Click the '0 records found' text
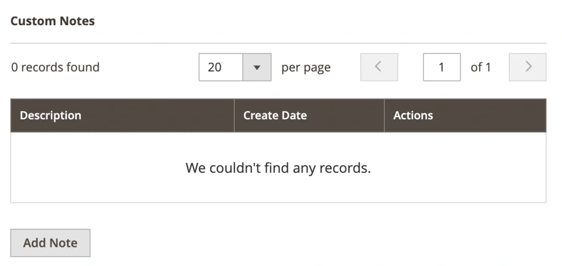Viewport: 562px width, 266px height. 55,67
